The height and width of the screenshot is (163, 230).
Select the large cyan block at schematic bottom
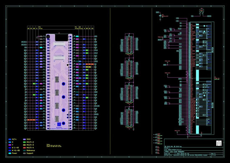pyautogui.click(x=197, y=129)
